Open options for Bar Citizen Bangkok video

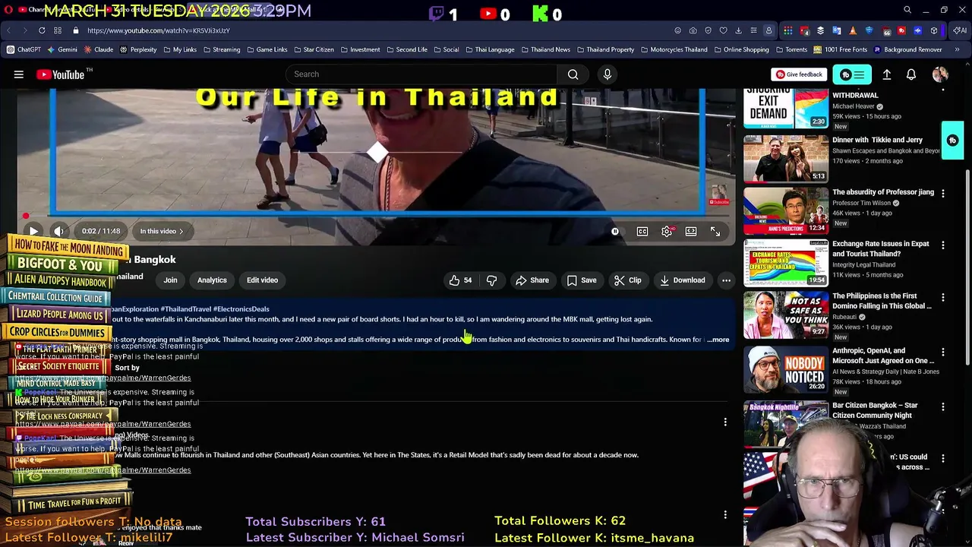click(x=943, y=406)
